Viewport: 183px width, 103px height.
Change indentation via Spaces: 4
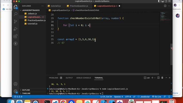point(118,97)
